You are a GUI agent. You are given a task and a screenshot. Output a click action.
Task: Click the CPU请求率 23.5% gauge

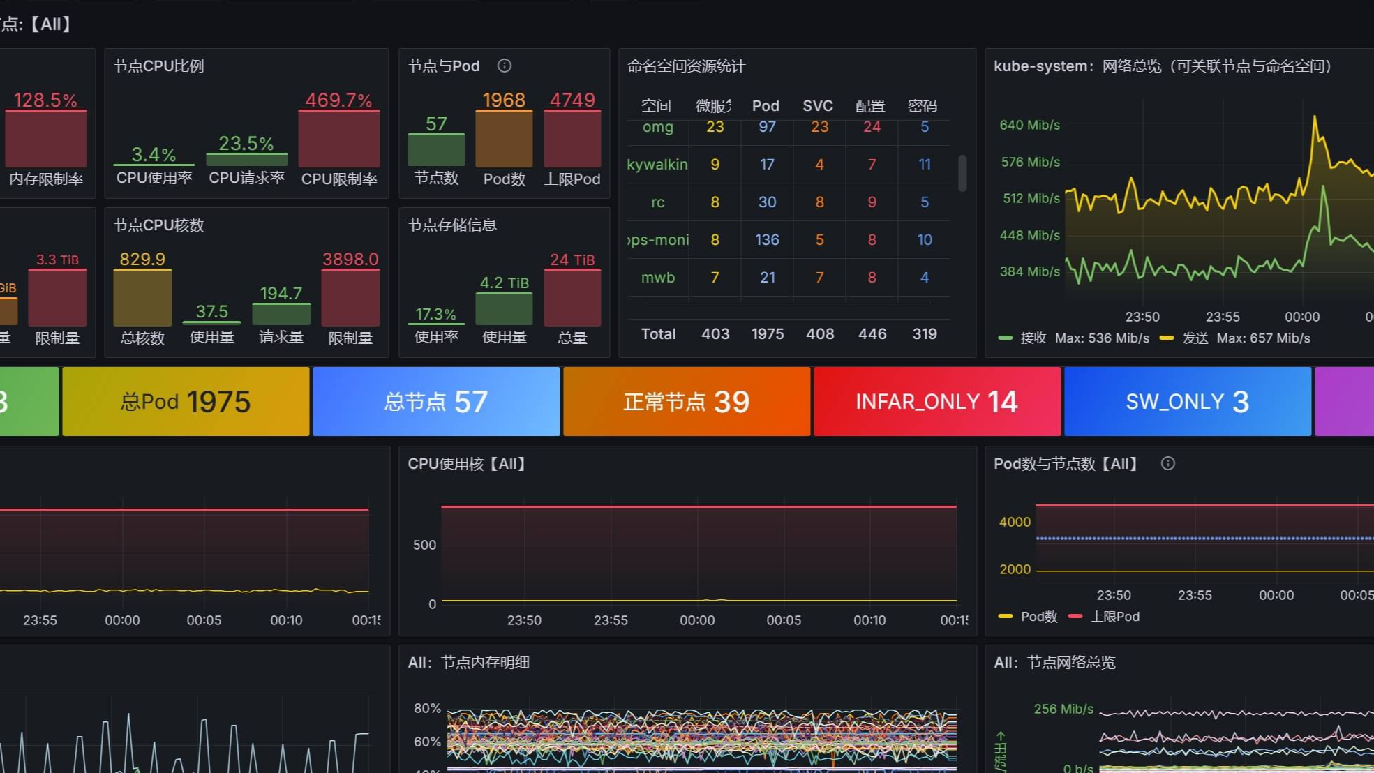246,159
